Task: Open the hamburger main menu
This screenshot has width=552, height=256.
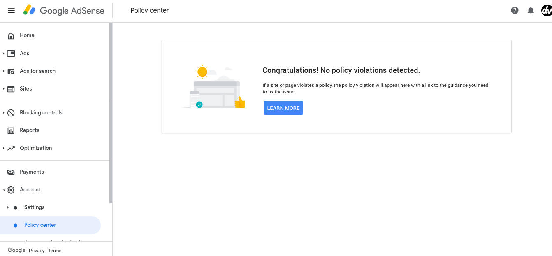Action: pyautogui.click(x=11, y=11)
